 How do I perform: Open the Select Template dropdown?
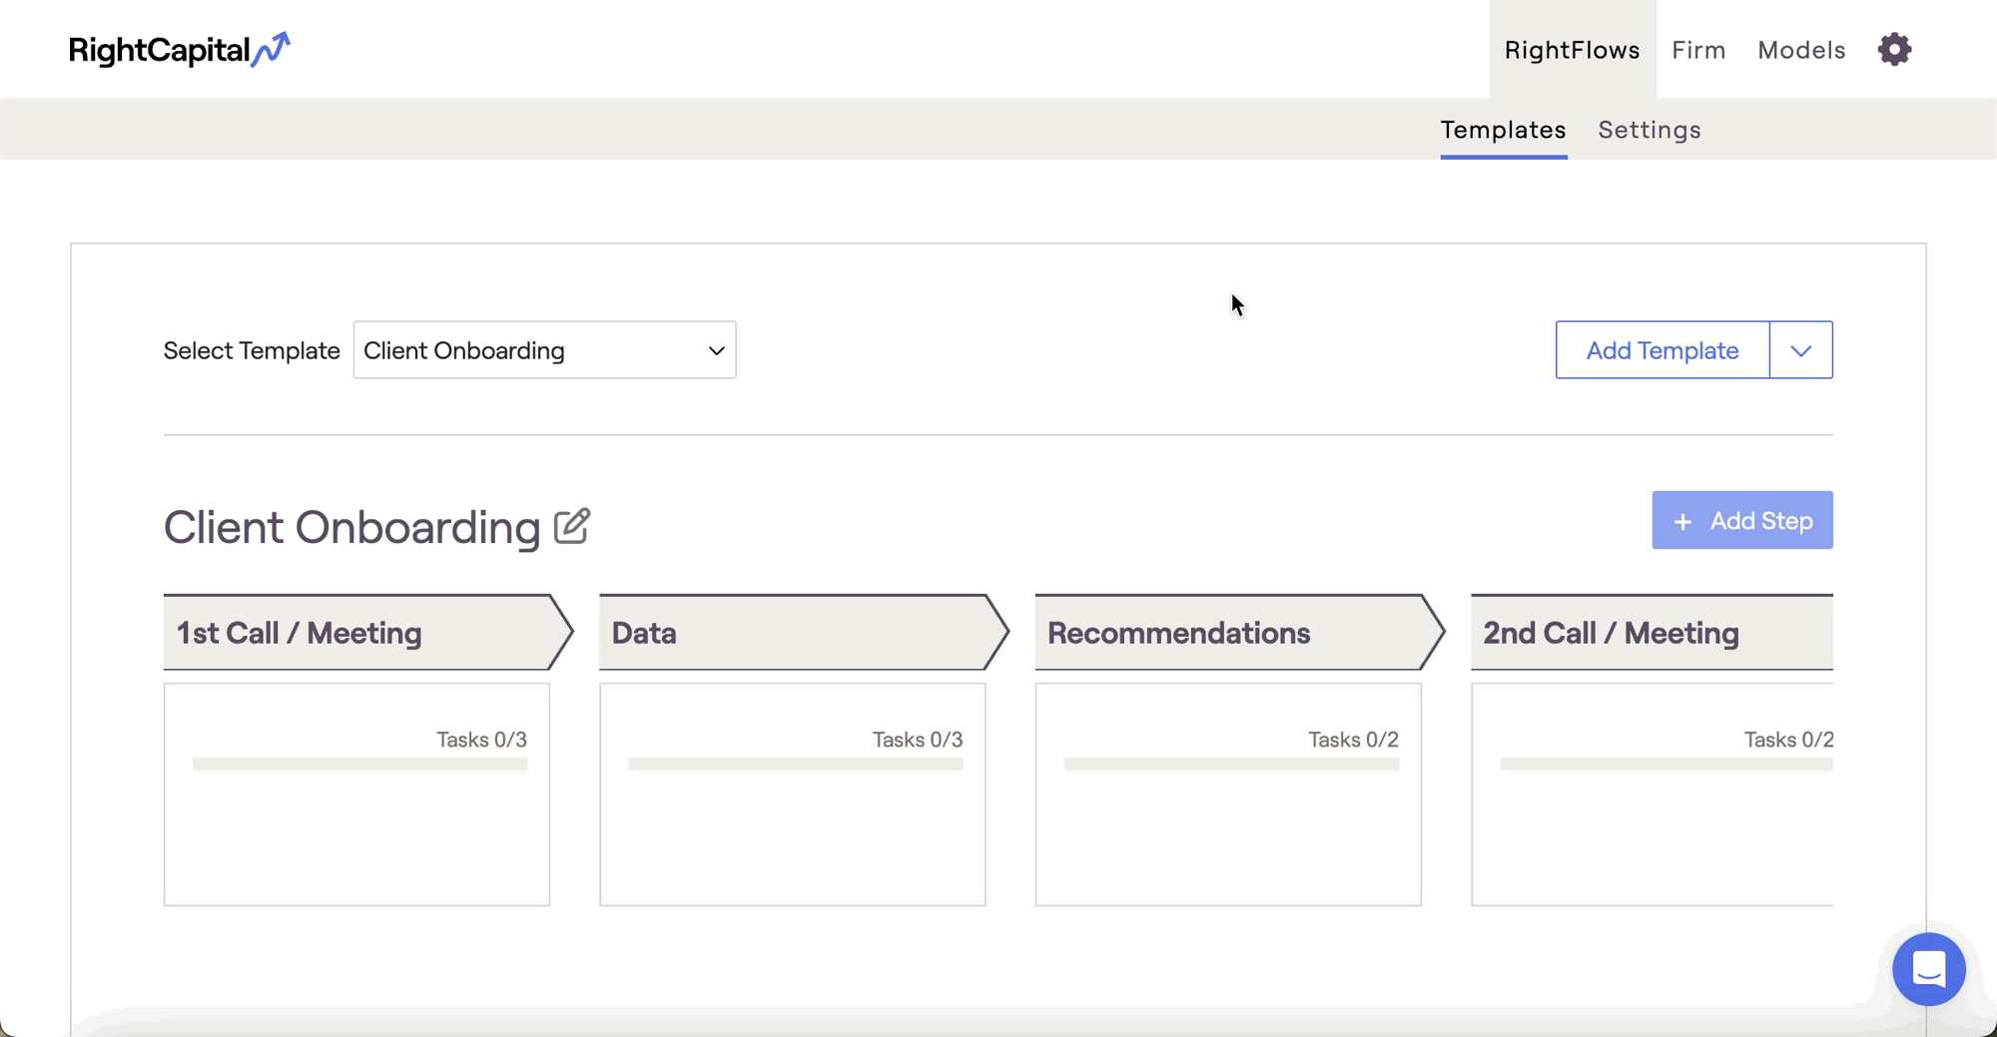tap(544, 350)
